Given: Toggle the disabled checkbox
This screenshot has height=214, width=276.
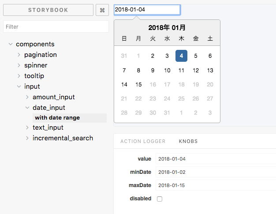Looking at the screenshot, I should [160, 199].
